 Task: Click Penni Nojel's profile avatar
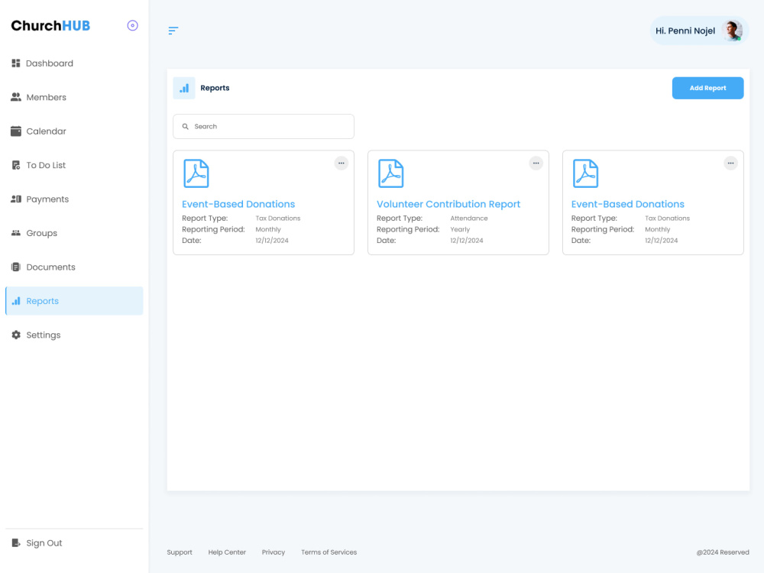(x=732, y=31)
